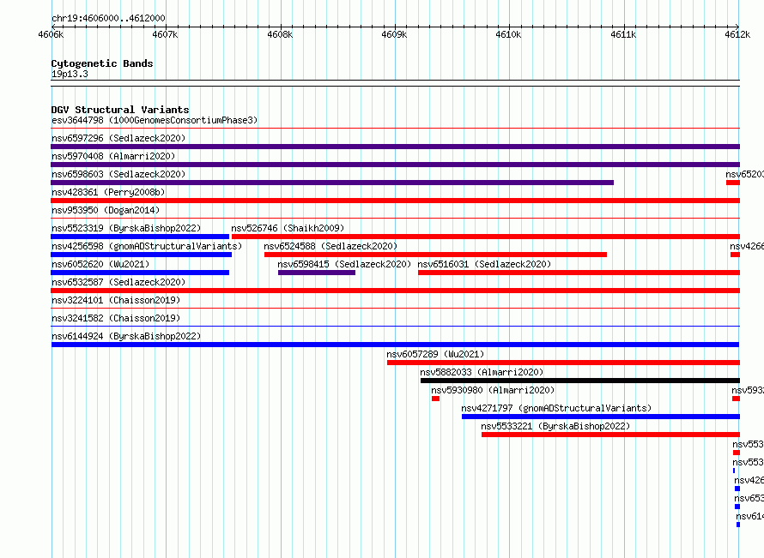
Task: Click the 4606k ruler position label
Action: [51, 34]
